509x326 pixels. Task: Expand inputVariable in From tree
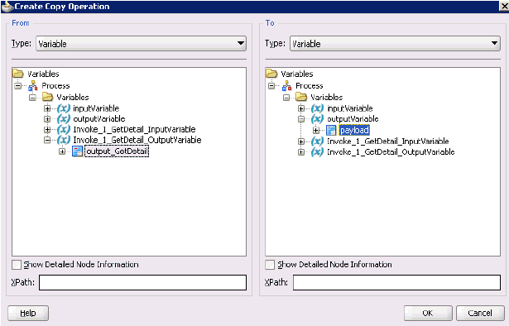[x=47, y=108]
